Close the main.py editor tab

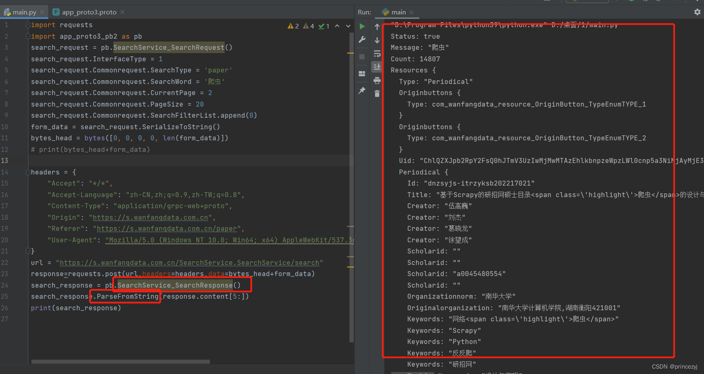point(42,12)
